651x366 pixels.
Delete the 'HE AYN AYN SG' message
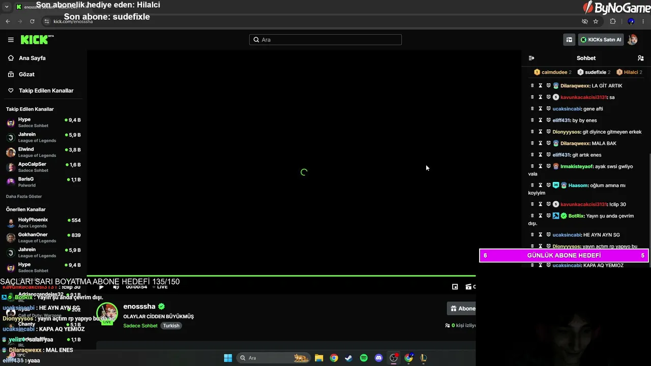click(x=532, y=235)
